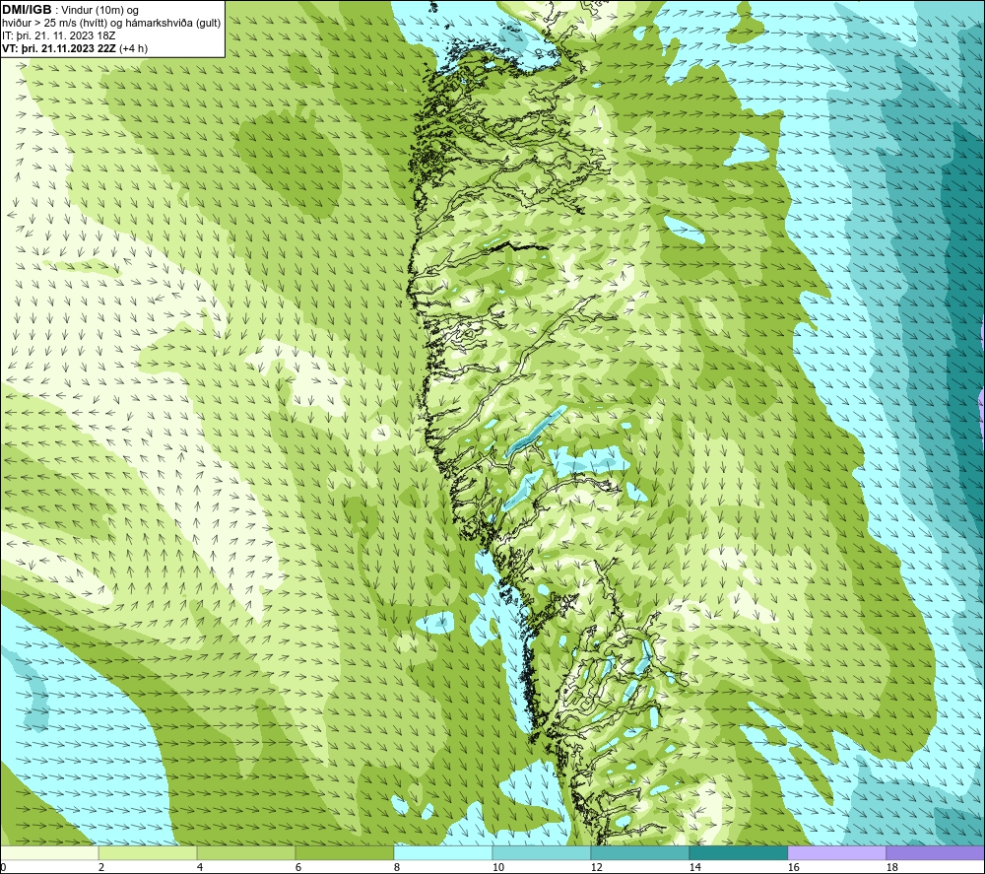Click the light green 2–4 legend swatch
985x874 pixels.
[148, 853]
